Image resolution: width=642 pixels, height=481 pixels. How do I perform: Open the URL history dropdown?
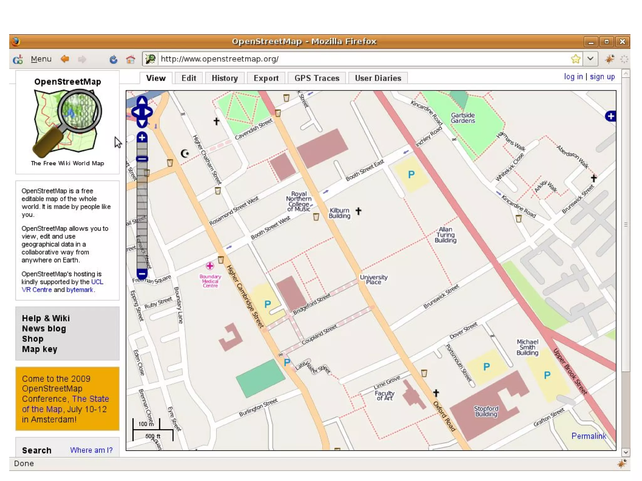click(x=590, y=59)
